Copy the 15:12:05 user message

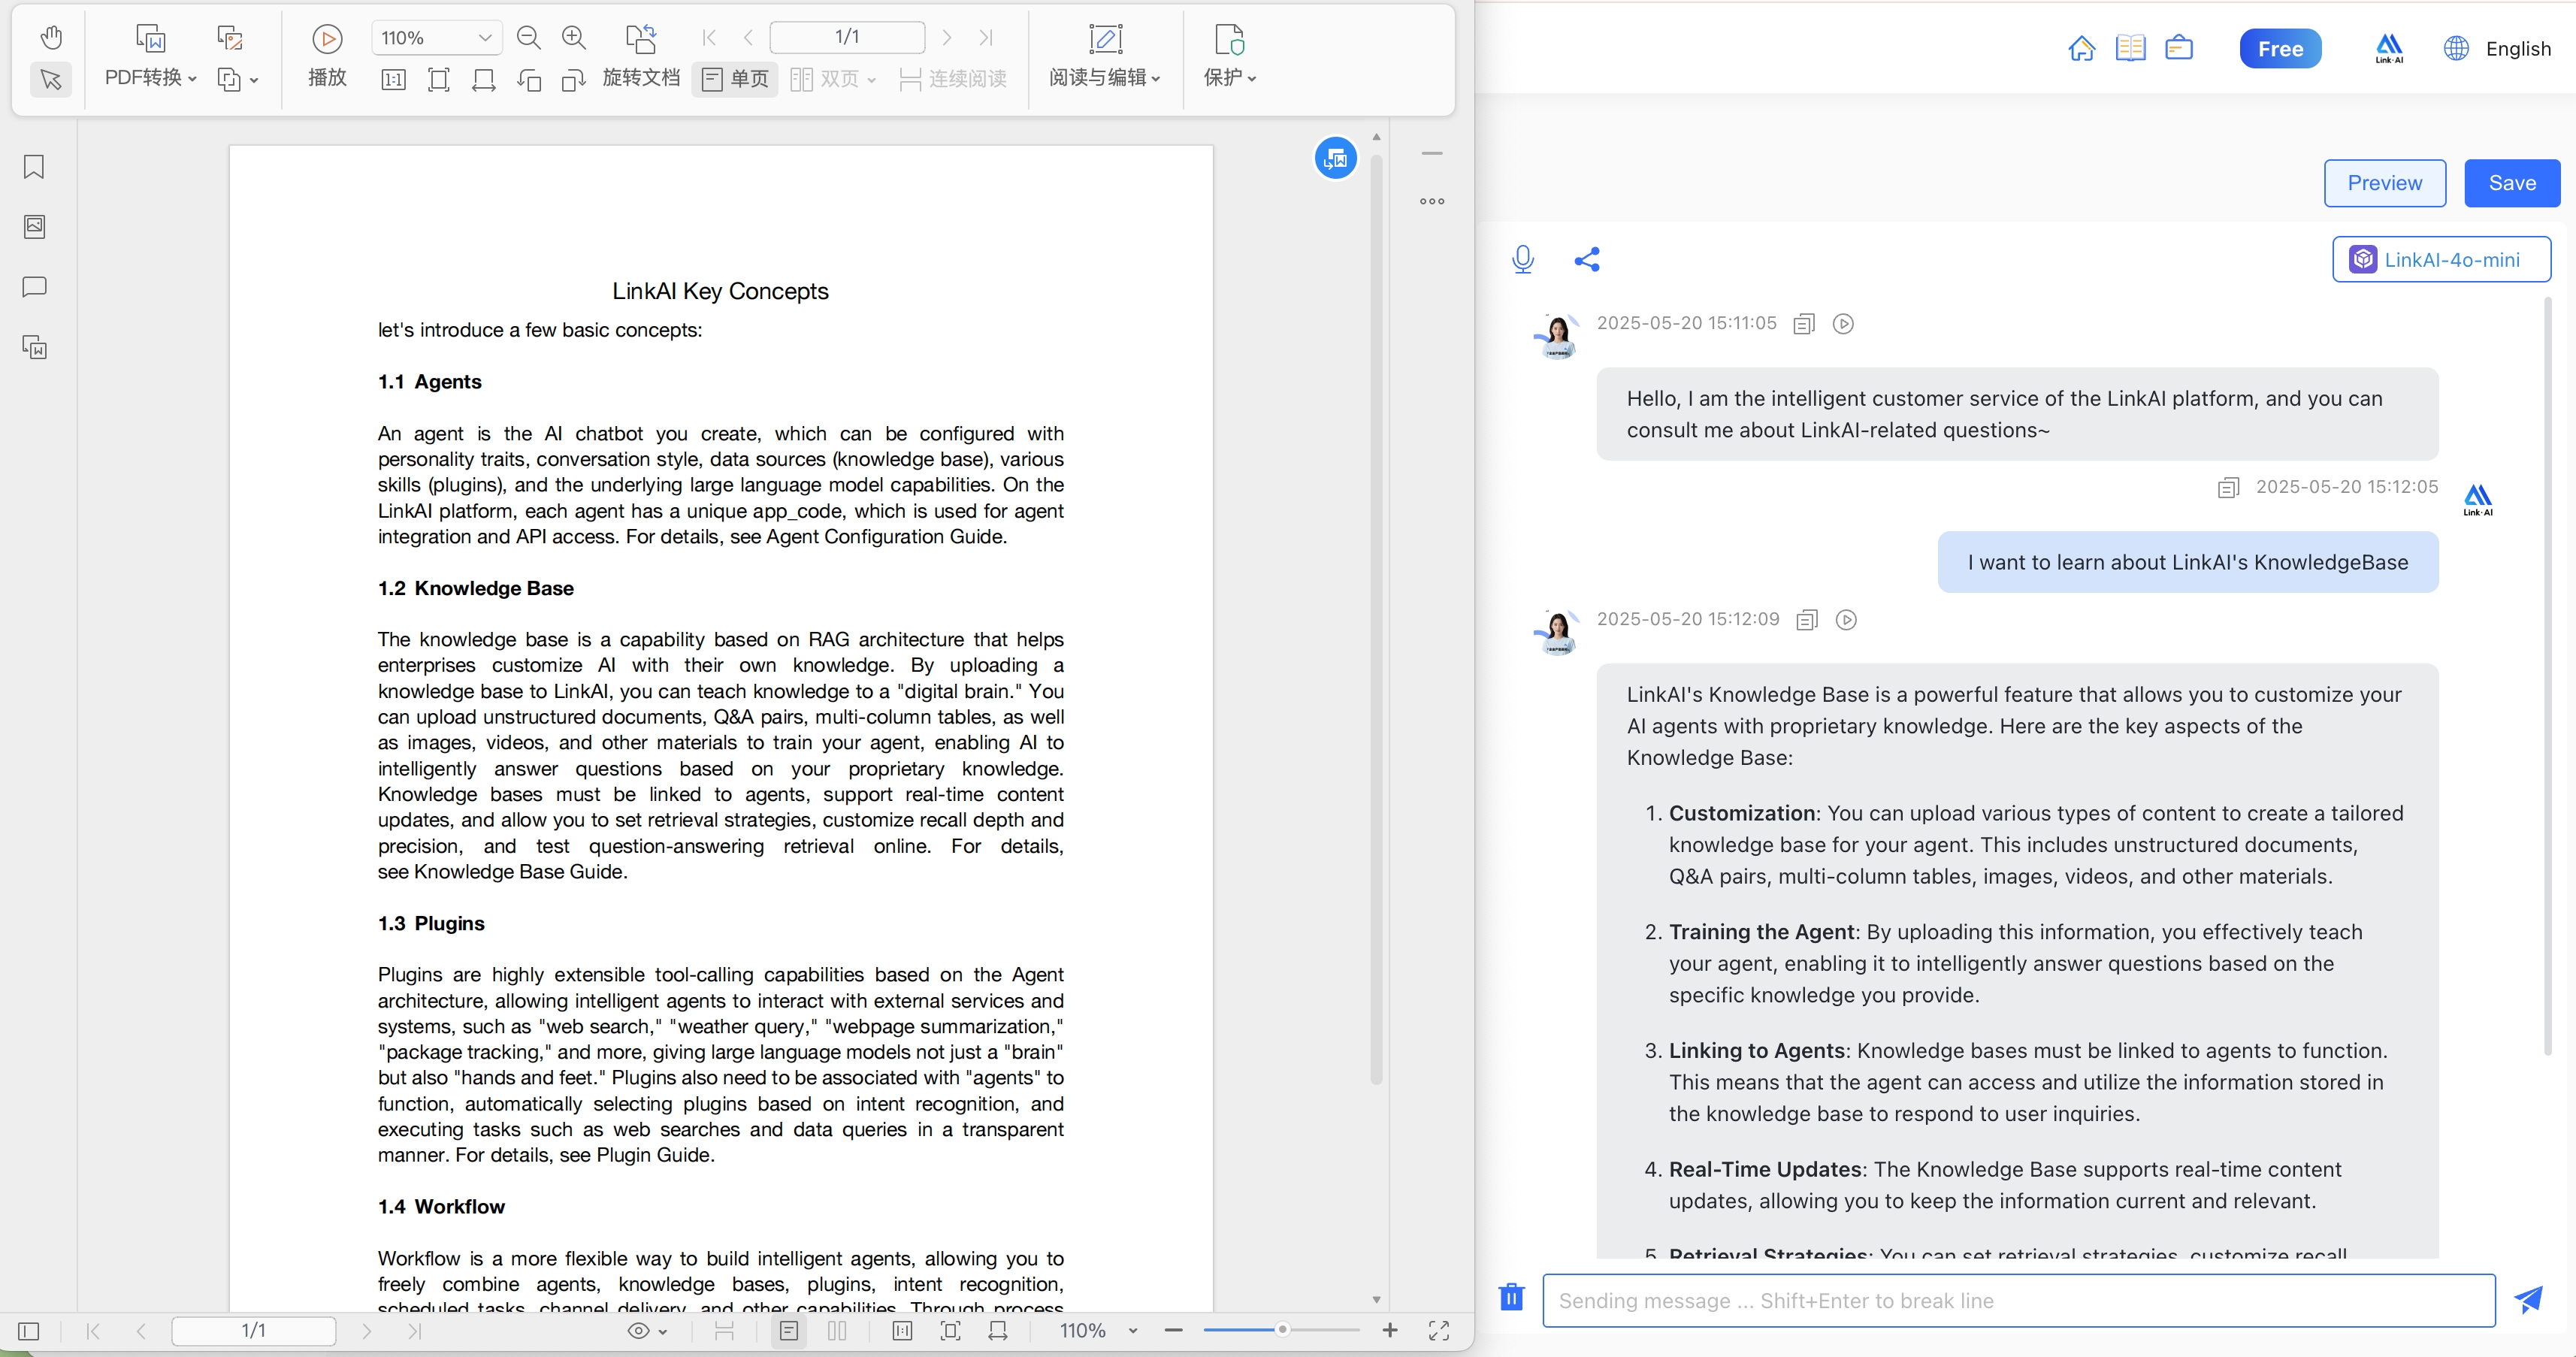pos(2228,488)
